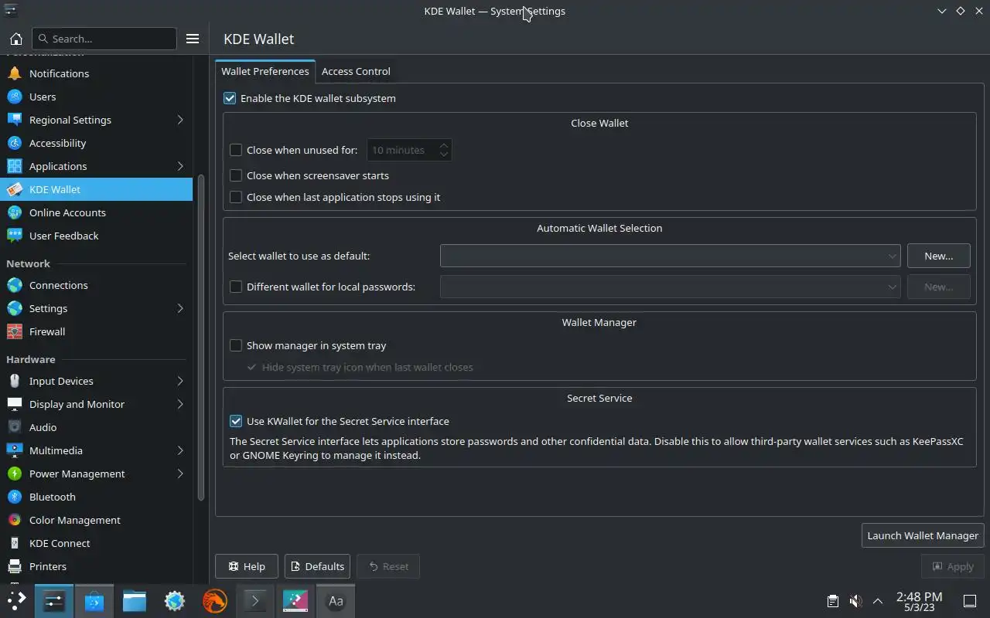Open the default wallet selection dropdown

[x=670, y=256]
